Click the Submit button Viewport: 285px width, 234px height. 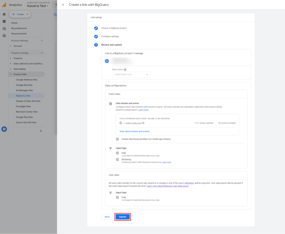click(123, 217)
